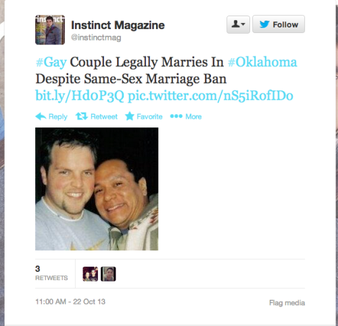Click the @instinctmag handle
Screen dimensions: 338x326
(96, 37)
